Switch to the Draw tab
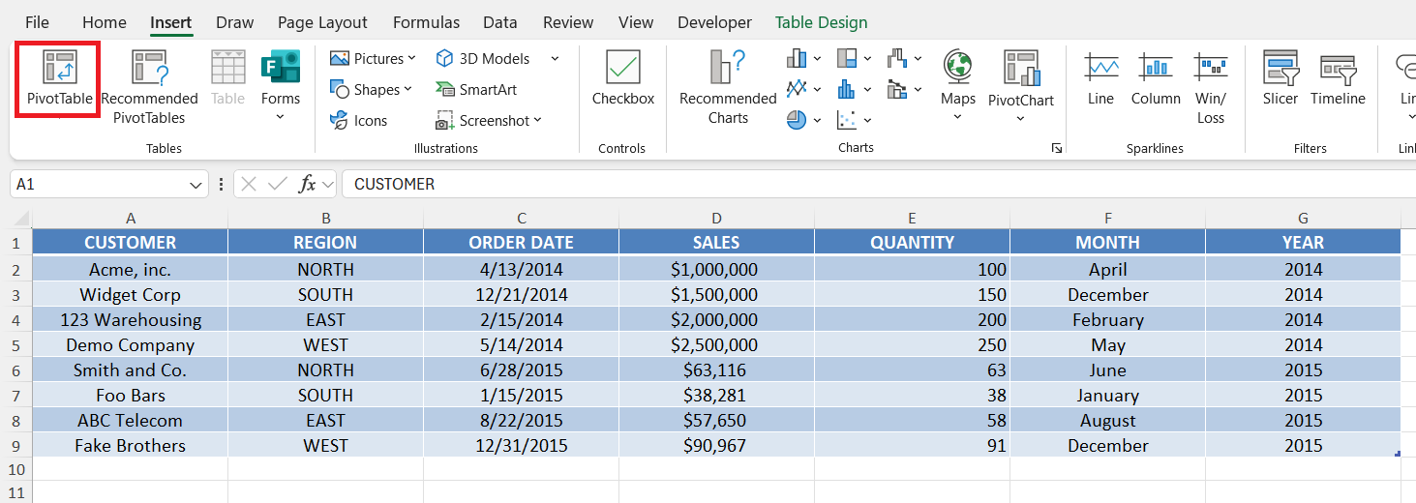1416x503 pixels. [x=234, y=22]
